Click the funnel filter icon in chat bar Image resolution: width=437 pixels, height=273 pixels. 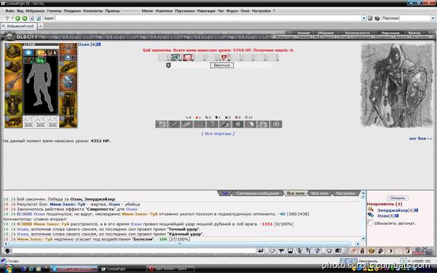coord(281,251)
